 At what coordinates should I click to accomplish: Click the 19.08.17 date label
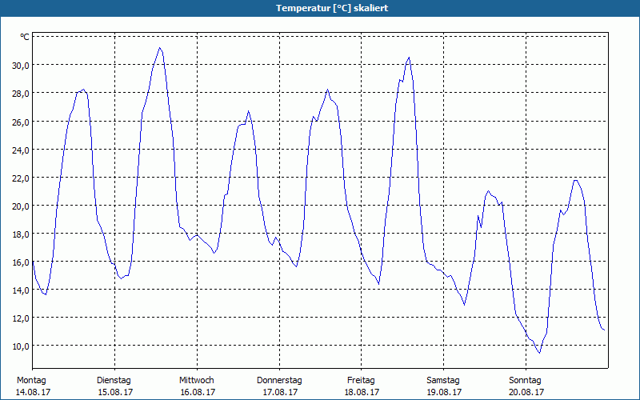(x=445, y=392)
